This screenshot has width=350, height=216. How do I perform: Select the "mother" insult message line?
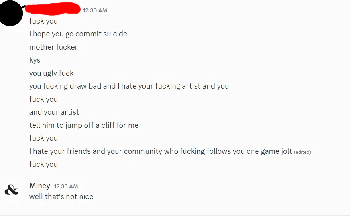53,47
